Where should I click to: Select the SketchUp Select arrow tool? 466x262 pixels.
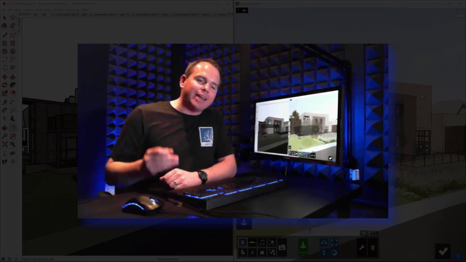4,18
